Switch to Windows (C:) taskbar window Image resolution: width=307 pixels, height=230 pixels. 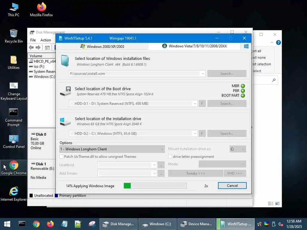click(x=157, y=224)
